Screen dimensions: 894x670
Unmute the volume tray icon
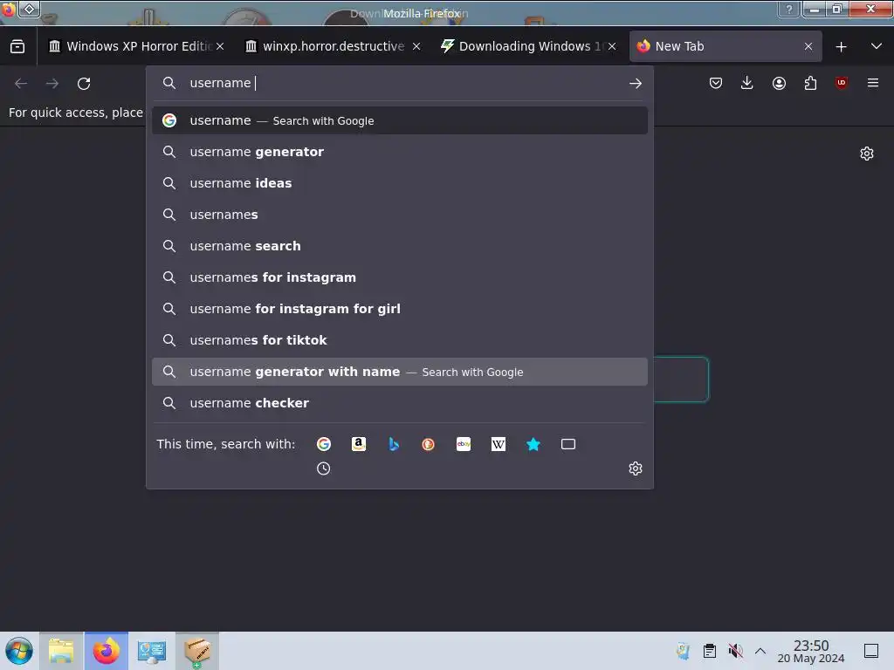coord(735,651)
